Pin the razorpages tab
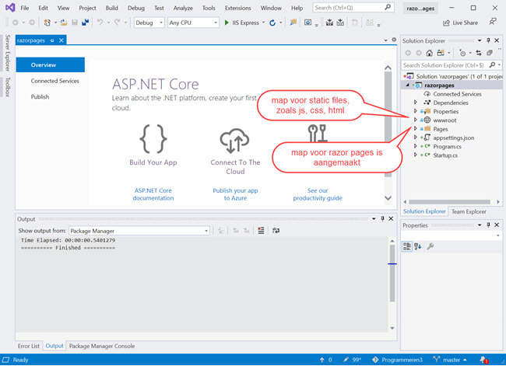The width and height of the screenshot is (506, 366). click(x=52, y=40)
